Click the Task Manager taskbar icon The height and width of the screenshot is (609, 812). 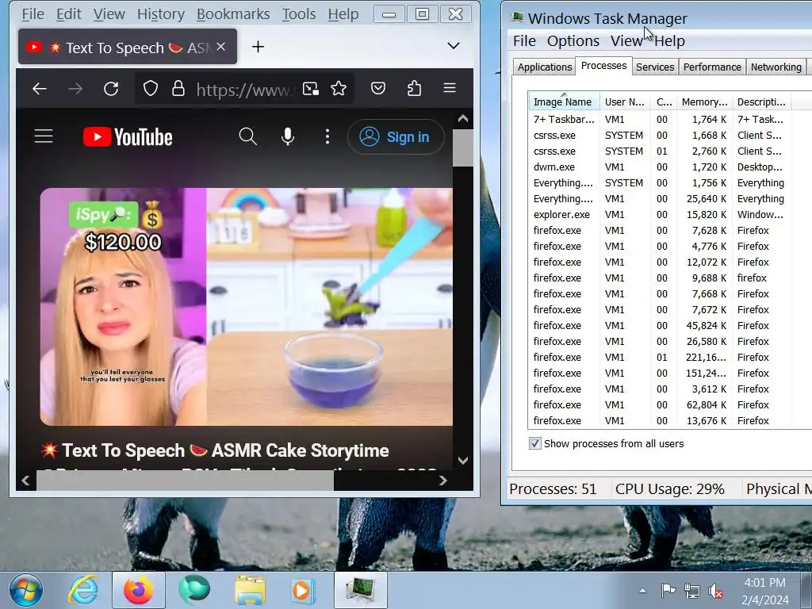pos(361,590)
